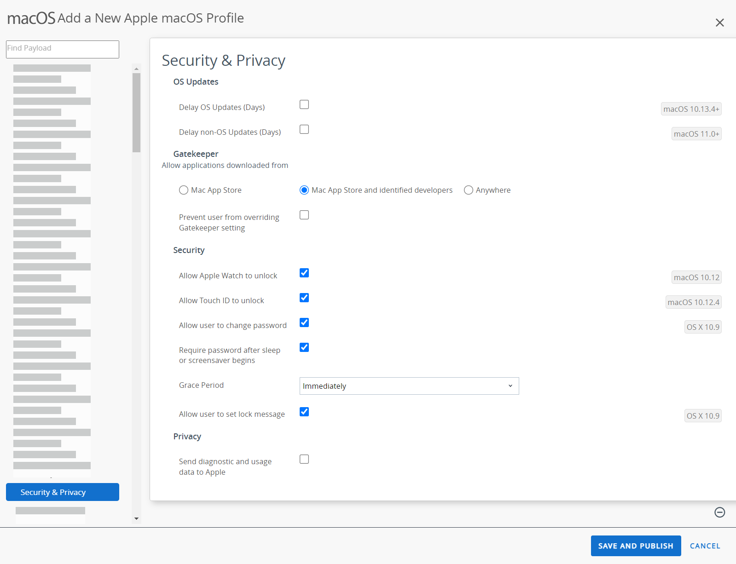Open the Grace Period dropdown
The image size is (736, 564).
pos(409,386)
